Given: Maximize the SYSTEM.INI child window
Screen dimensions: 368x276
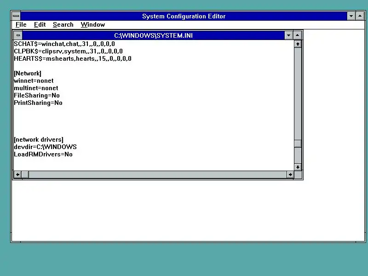Looking at the screenshot, I should point(297,35).
